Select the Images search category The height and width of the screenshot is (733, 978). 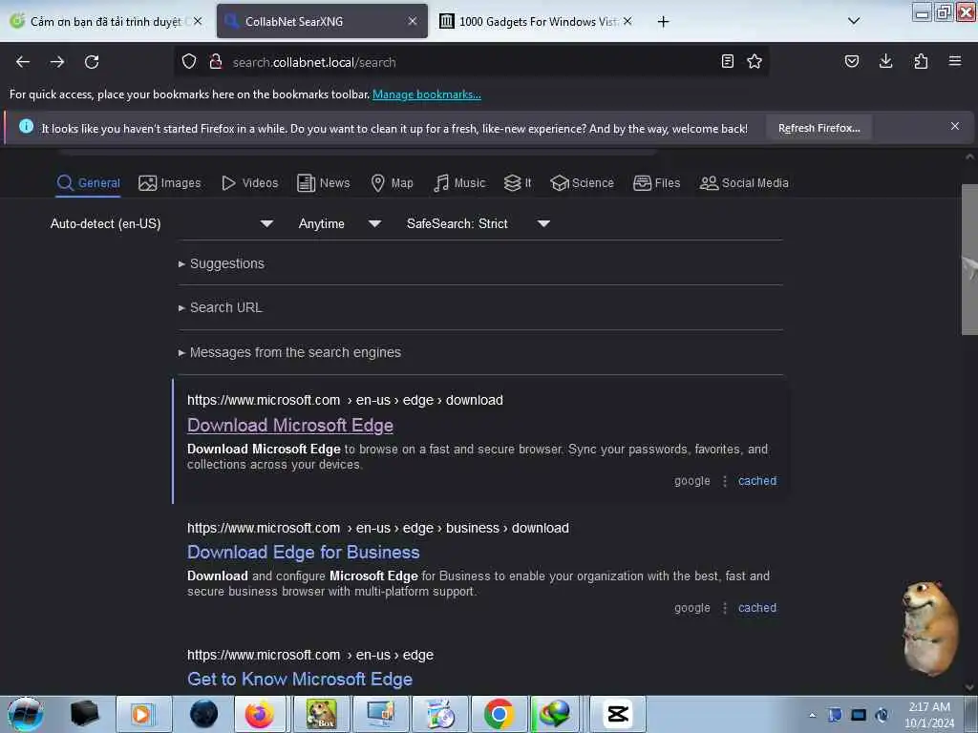coord(170,183)
